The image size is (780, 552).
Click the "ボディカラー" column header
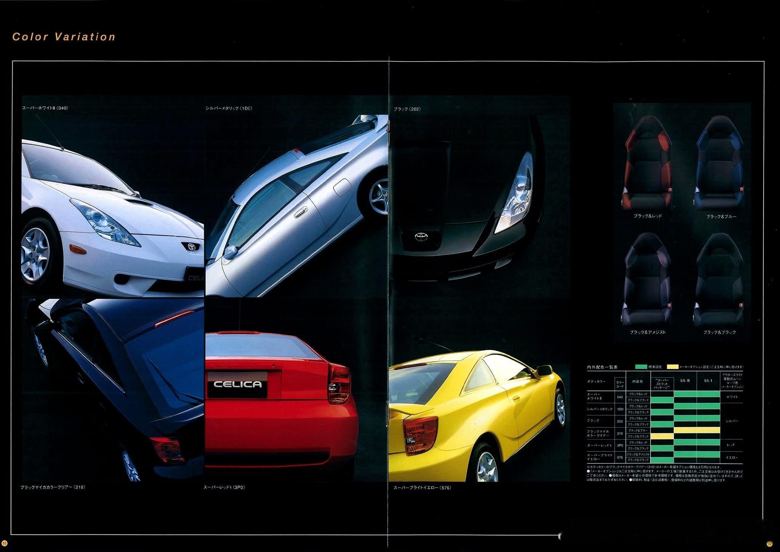pos(596,381)
